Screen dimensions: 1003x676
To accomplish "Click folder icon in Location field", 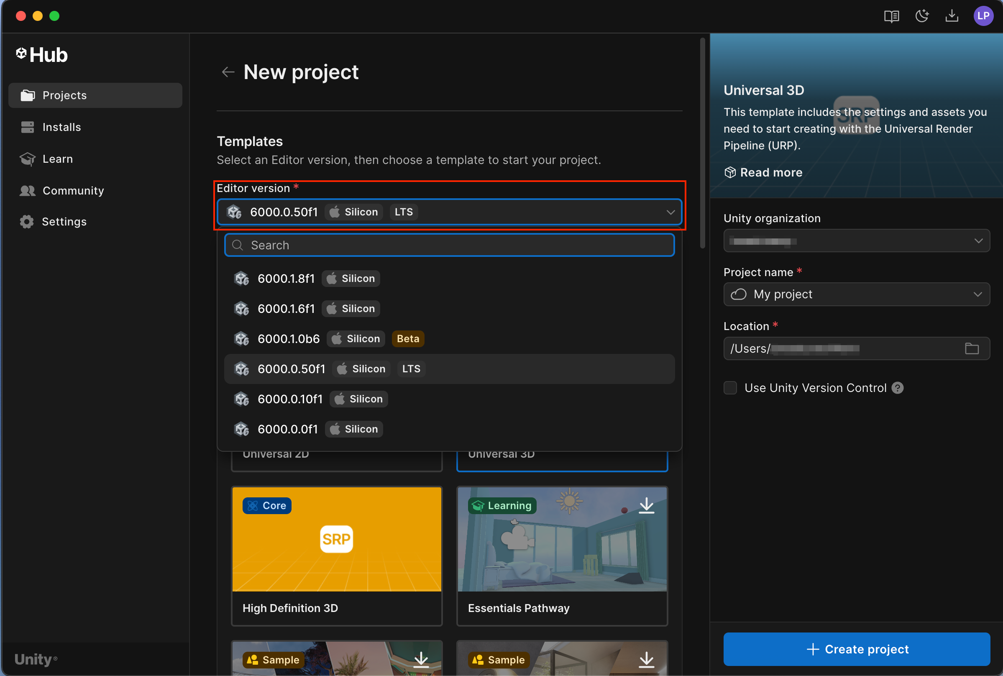I will point(972,348).
